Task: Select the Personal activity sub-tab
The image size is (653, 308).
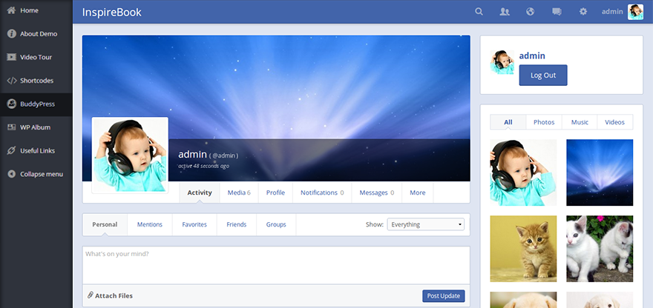Action: pos(105,224)
